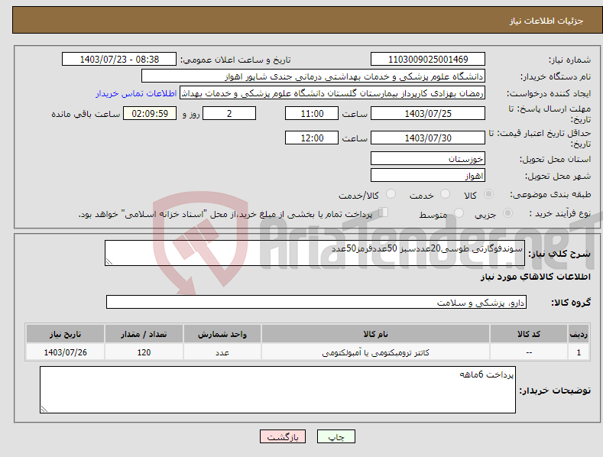Click the کد کالا column header

(x=529, y=334)
